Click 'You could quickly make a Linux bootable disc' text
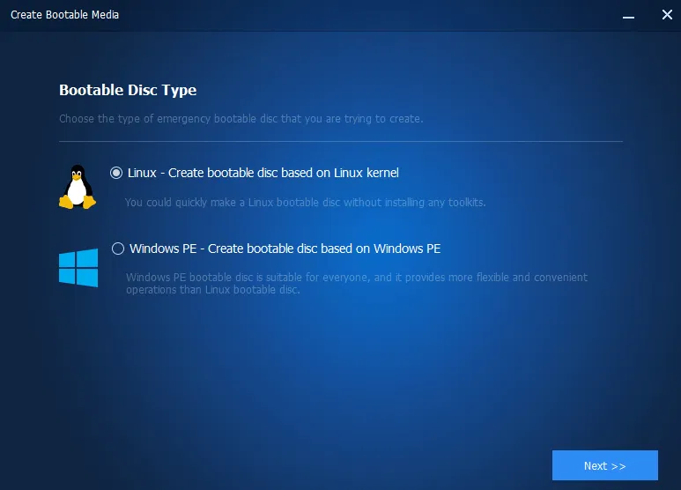 306,203
